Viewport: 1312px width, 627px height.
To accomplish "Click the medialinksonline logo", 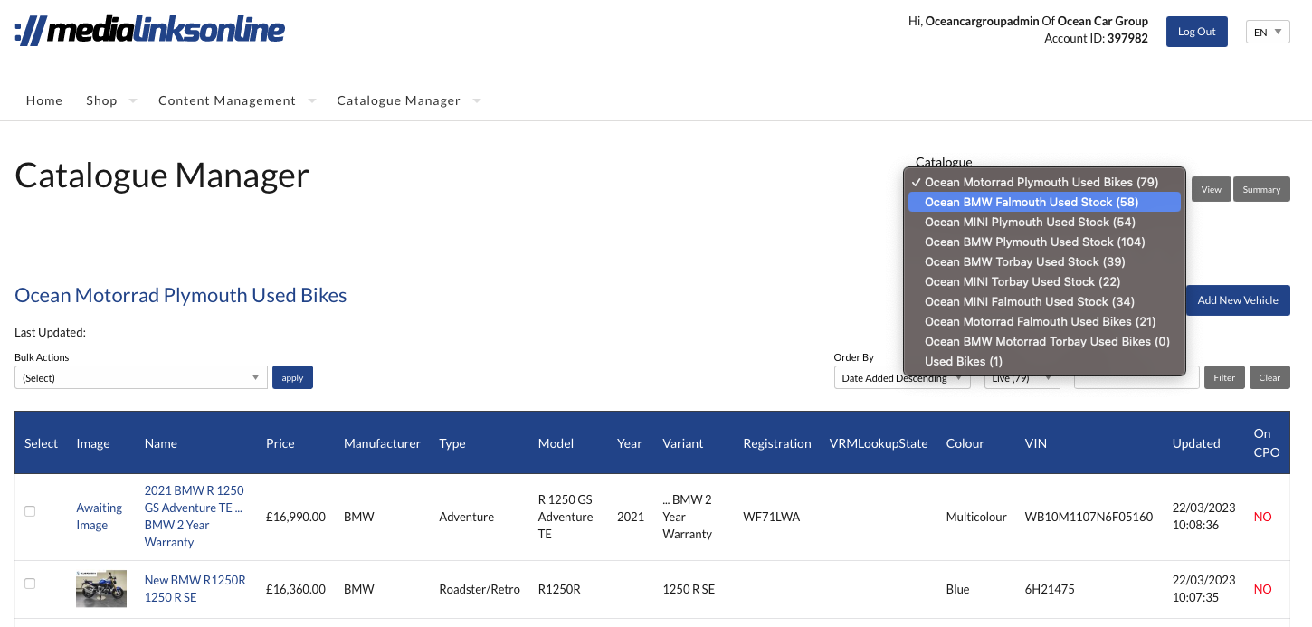I will point(150,31).
